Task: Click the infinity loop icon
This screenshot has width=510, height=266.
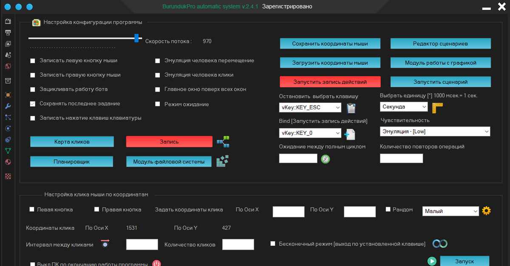Action: (440, 244)
